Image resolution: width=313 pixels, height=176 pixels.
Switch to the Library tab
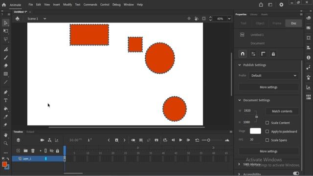click(253, 14)
